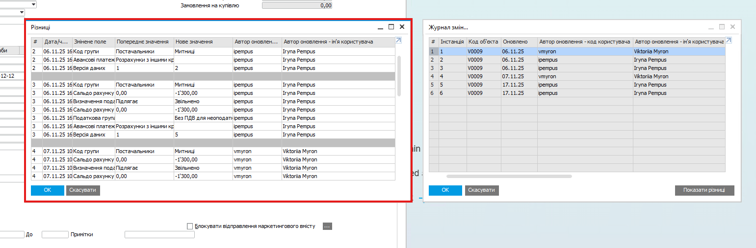
Task: Cancel the Різниці dialog with Скасувати
Action: 83,190
